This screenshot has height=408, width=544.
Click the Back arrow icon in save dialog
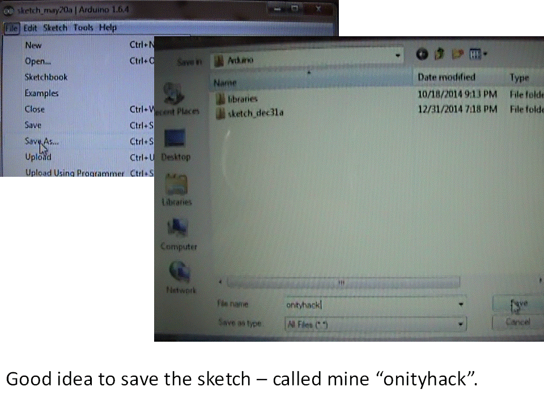[422, 54]
